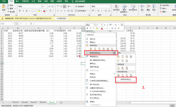
Task: Open the Name Box dropdown arrow
Action: pos(13,24)
